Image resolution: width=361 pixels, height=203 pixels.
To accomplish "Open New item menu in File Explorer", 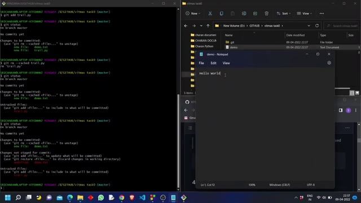I will coord(193,14).
